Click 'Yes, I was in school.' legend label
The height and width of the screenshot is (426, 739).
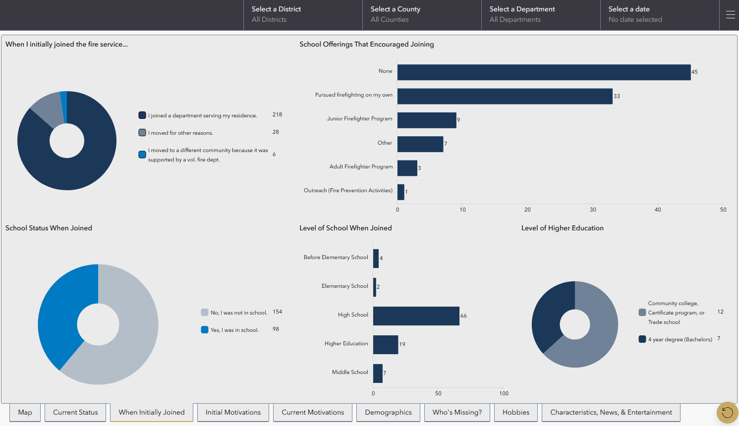point(234,330)
